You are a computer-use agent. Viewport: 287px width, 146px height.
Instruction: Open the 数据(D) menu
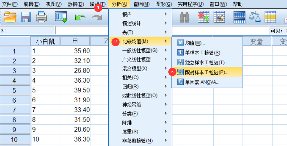(76, 4)
